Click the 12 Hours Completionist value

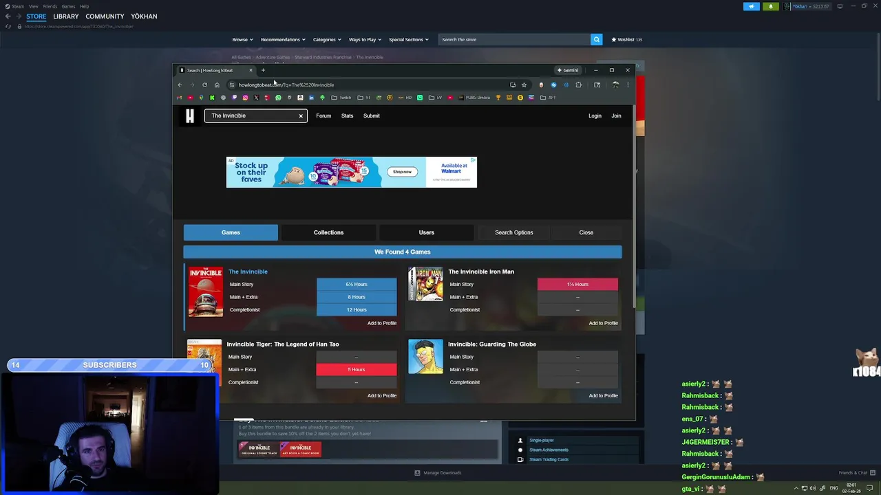tap(357, 309)
